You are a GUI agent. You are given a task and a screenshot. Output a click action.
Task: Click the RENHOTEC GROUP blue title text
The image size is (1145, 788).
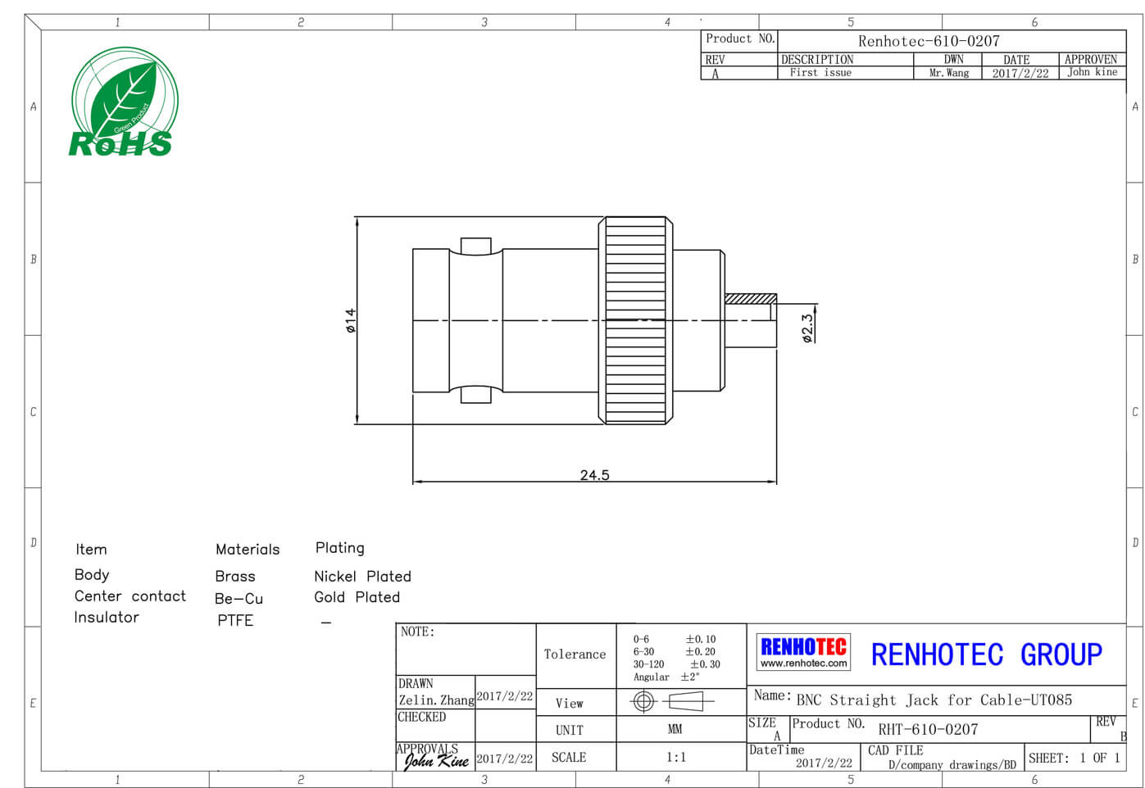click(x=986, y=655)
